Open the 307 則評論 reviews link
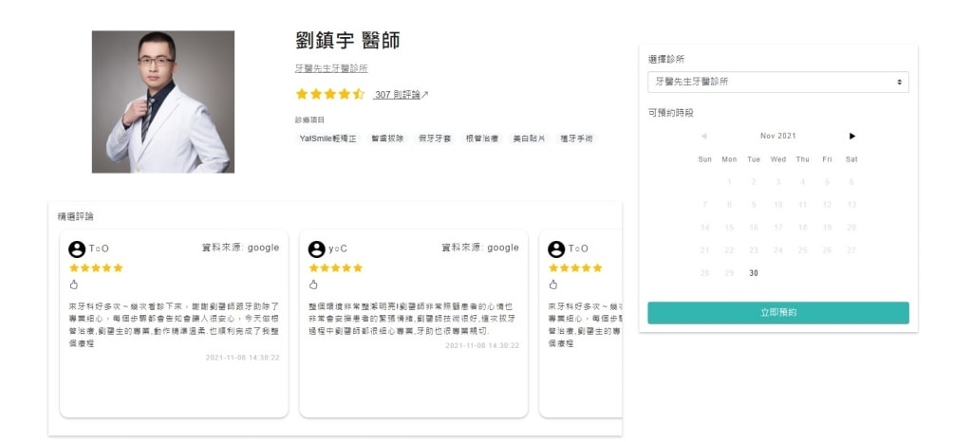Image resolution: width=972 pixels, height=442 pixels. click(397, 95)
